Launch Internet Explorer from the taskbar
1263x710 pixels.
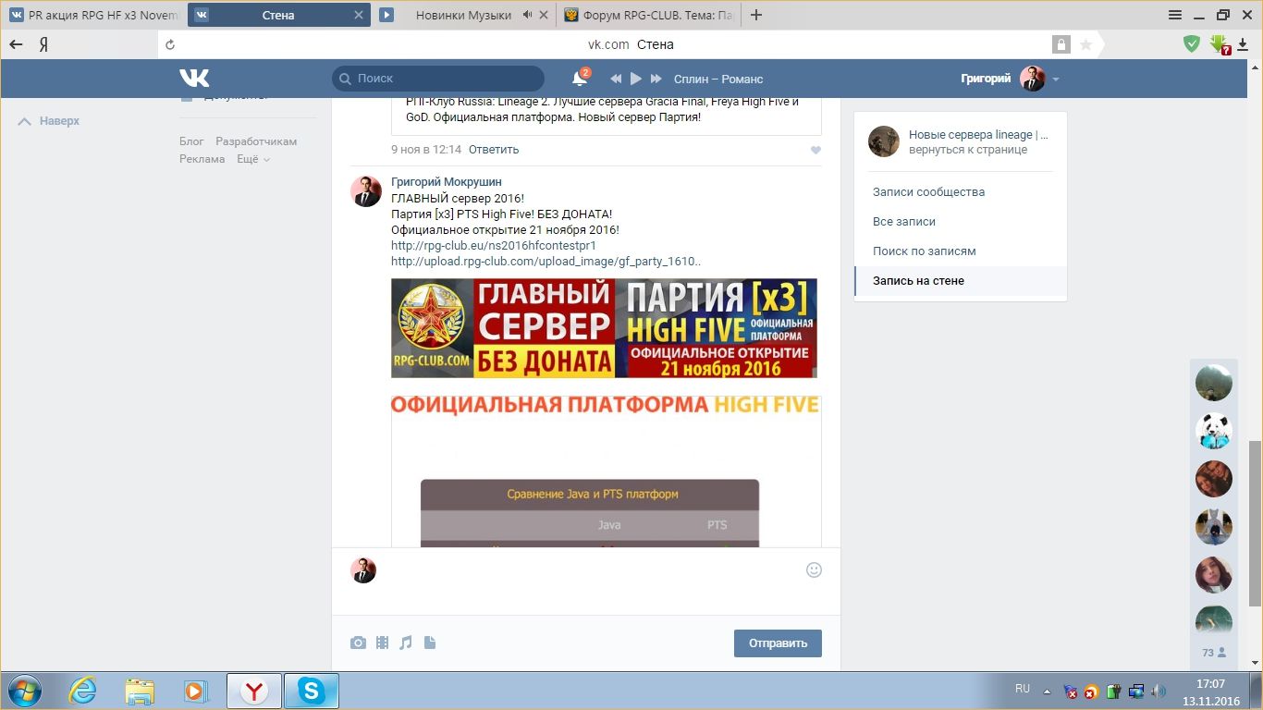point(82,691)
